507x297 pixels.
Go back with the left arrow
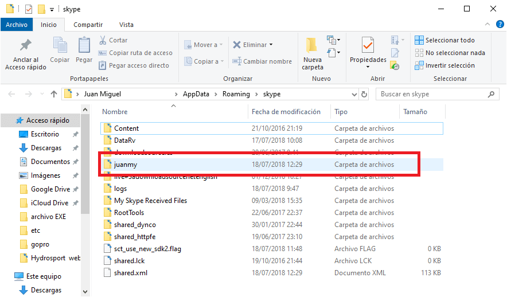coord(11,94)
